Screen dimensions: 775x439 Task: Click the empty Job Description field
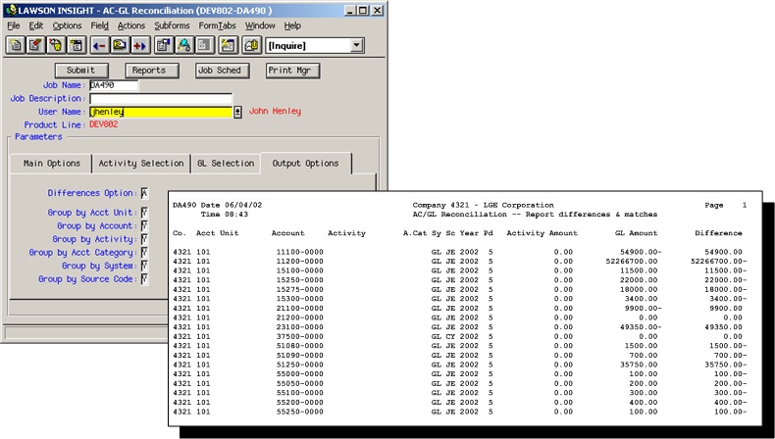click(161, 99)
